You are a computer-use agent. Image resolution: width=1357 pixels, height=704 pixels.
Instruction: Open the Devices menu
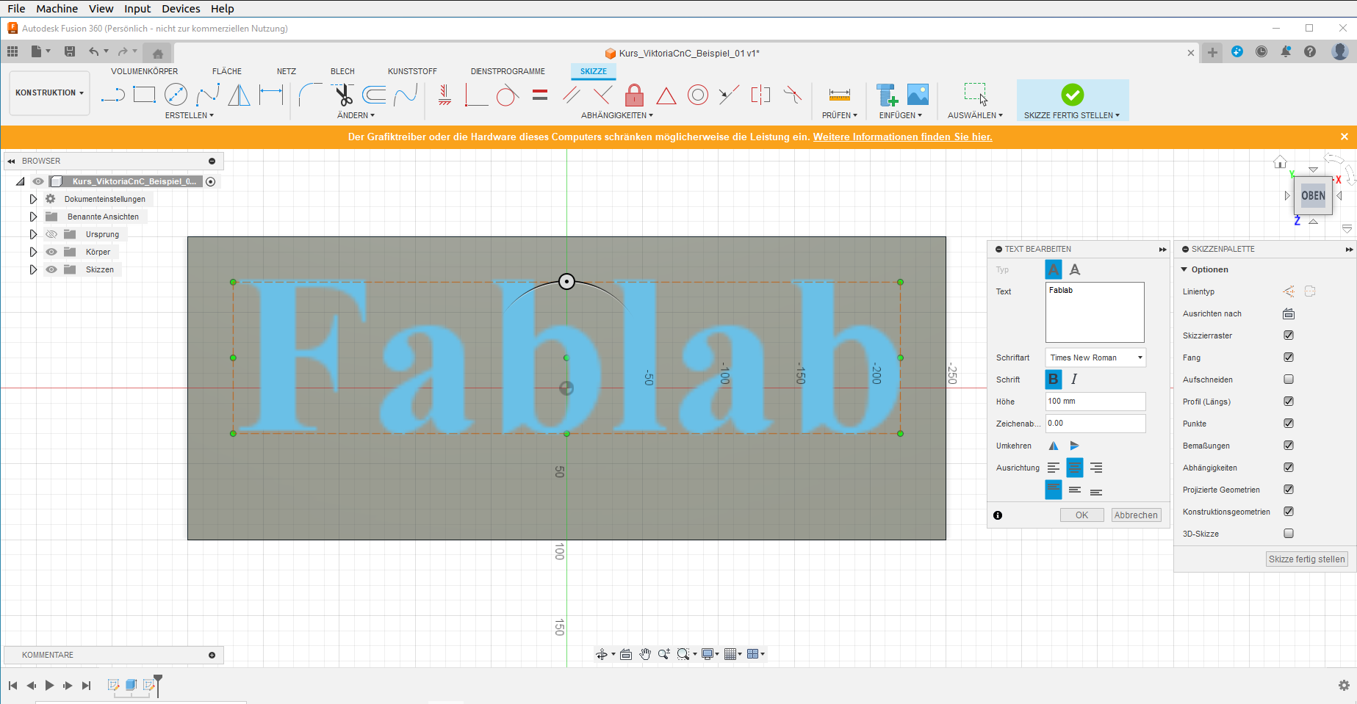(x=181, y=9)
